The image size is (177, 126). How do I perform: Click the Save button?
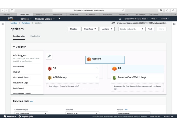coord(161,29)
